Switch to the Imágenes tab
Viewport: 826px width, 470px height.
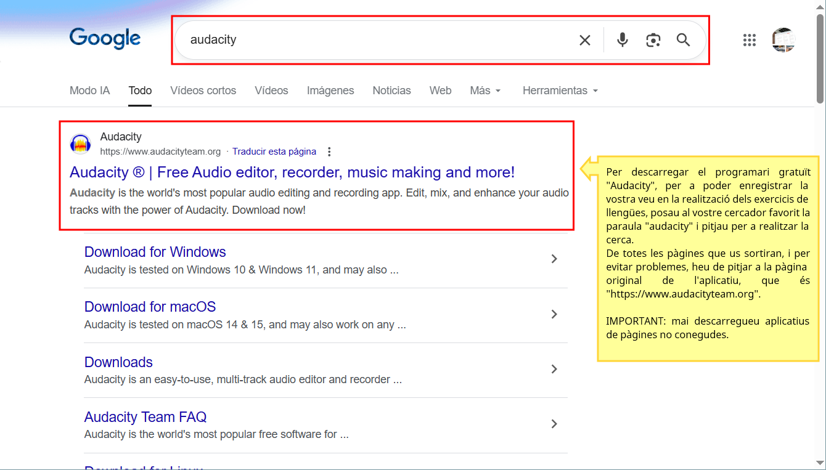coord(330,91)
